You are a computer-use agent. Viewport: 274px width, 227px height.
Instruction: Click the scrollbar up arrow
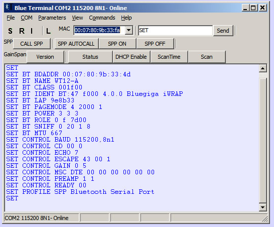(x=262, y=68)
